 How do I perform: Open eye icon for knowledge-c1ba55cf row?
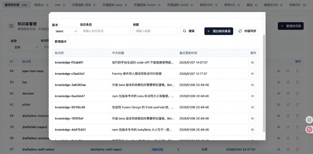[x=252, y=73]
